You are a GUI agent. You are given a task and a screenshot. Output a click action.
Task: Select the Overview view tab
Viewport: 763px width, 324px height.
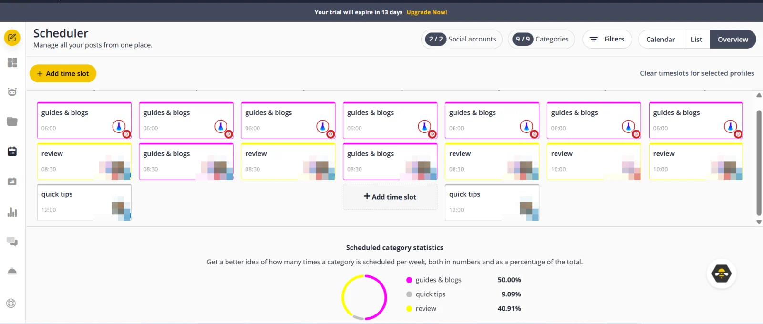(x=732, y=39)
